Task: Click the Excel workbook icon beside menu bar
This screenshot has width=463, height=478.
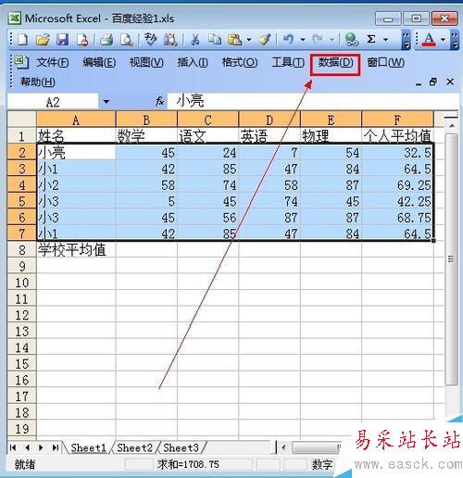Action: point(22,62)
